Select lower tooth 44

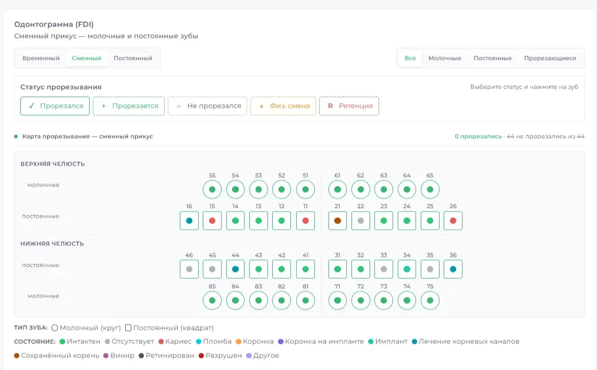click(x=235, y=269)
